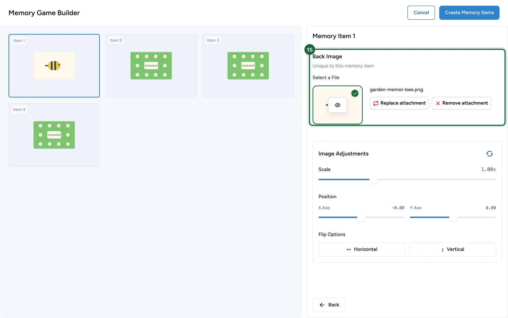Select the Item 1 bee card

coord(54,66)
